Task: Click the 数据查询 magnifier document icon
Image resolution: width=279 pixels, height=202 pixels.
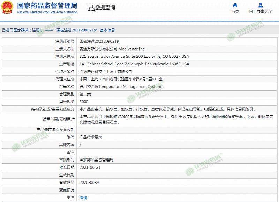Action: [91, 8]
